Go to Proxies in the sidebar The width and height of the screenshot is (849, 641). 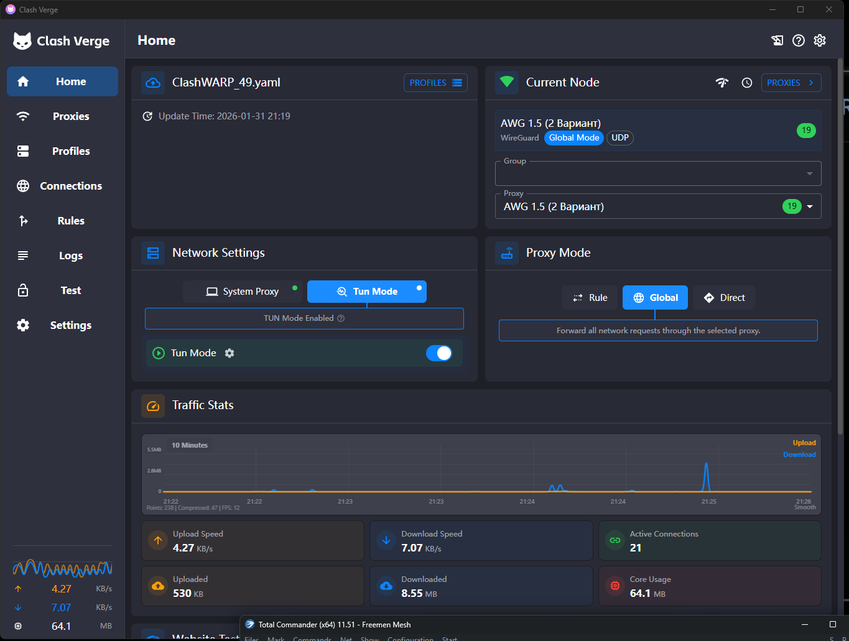coord(62,116)
